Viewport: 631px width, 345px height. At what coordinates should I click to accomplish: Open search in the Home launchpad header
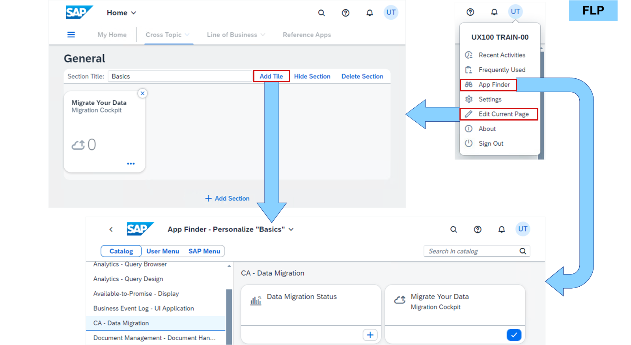[x=322, y=13]
